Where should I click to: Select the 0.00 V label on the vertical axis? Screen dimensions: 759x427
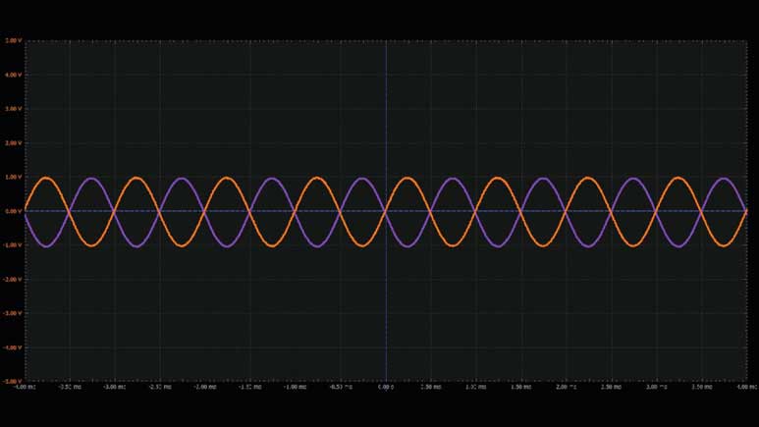tap(13, 211)
